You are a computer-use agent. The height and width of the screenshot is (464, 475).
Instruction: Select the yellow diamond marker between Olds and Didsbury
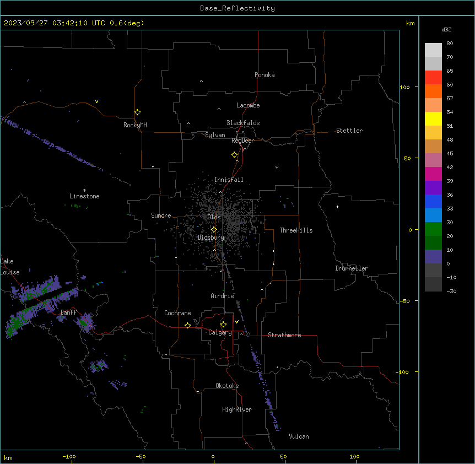pyautogui.click(x=214, y=230)
